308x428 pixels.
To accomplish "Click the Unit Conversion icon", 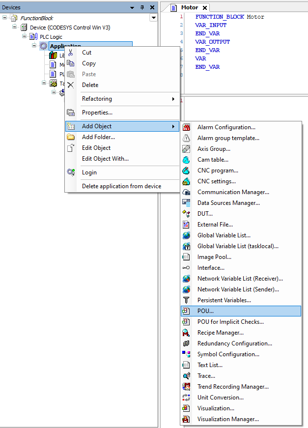I will (x=186, y=398).
